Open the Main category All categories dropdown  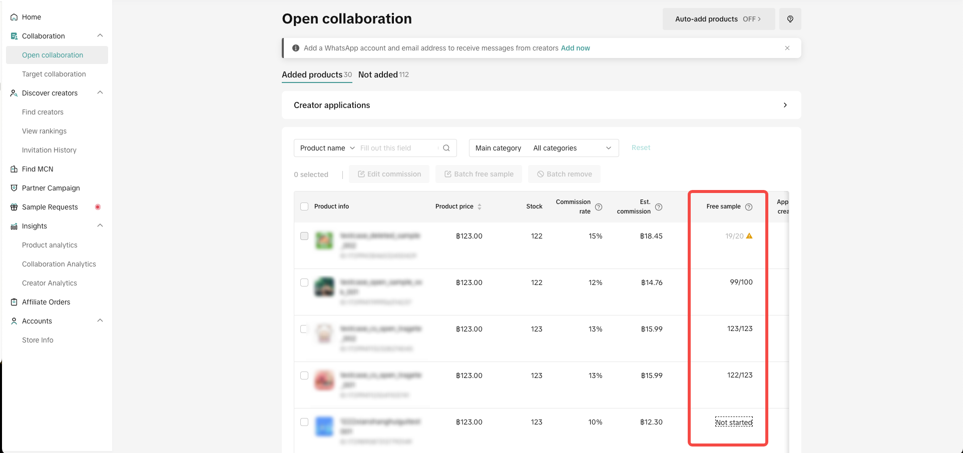click(x=572, y=148)
